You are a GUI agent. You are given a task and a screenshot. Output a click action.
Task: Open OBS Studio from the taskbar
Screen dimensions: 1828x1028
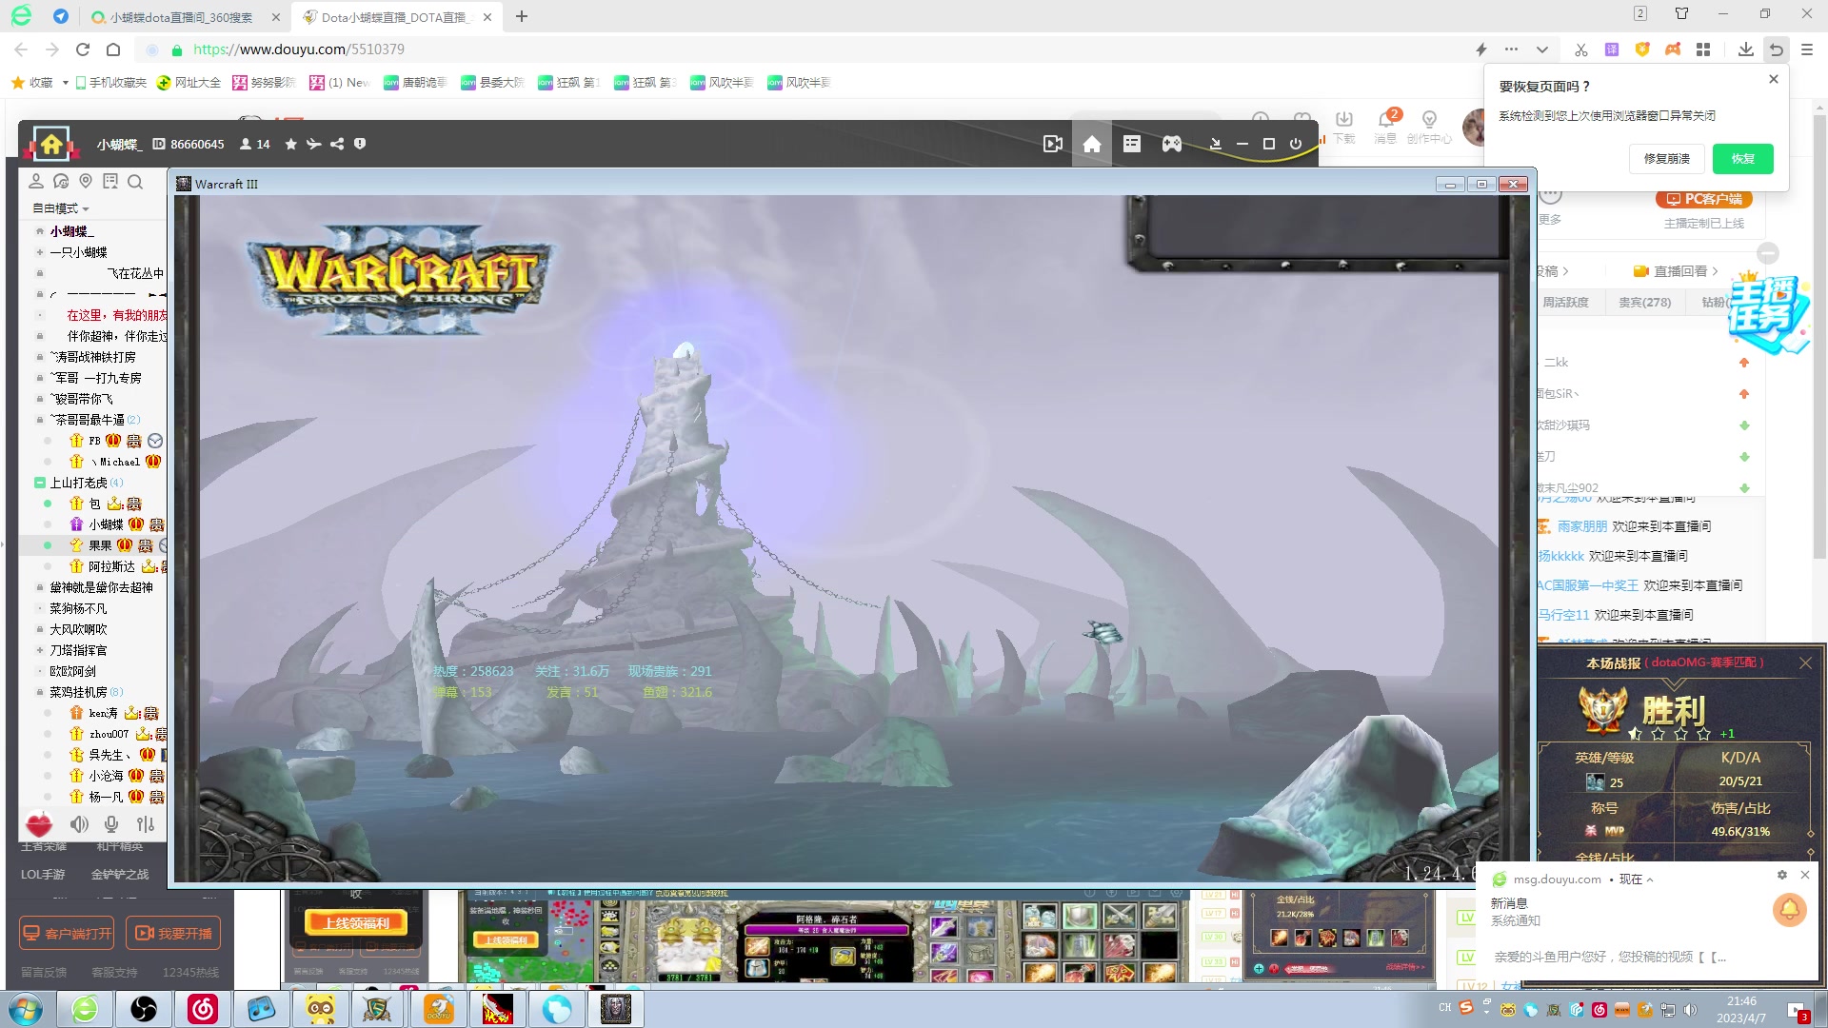click(144, 1009)
